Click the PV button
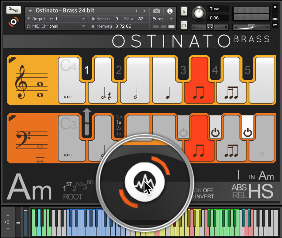This screenshot has height=238, width=282. pos(275,25)
